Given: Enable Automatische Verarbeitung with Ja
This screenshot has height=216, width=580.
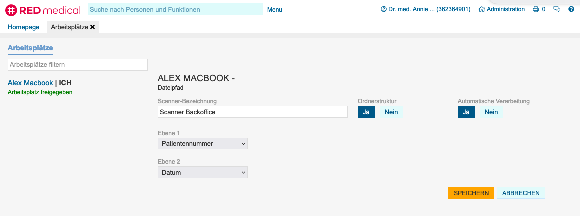Looking at the screenshot, I should [x=466, y=112].
